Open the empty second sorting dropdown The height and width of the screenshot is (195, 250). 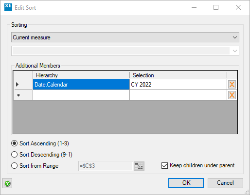pyautogui.click(x=125, y=51)
